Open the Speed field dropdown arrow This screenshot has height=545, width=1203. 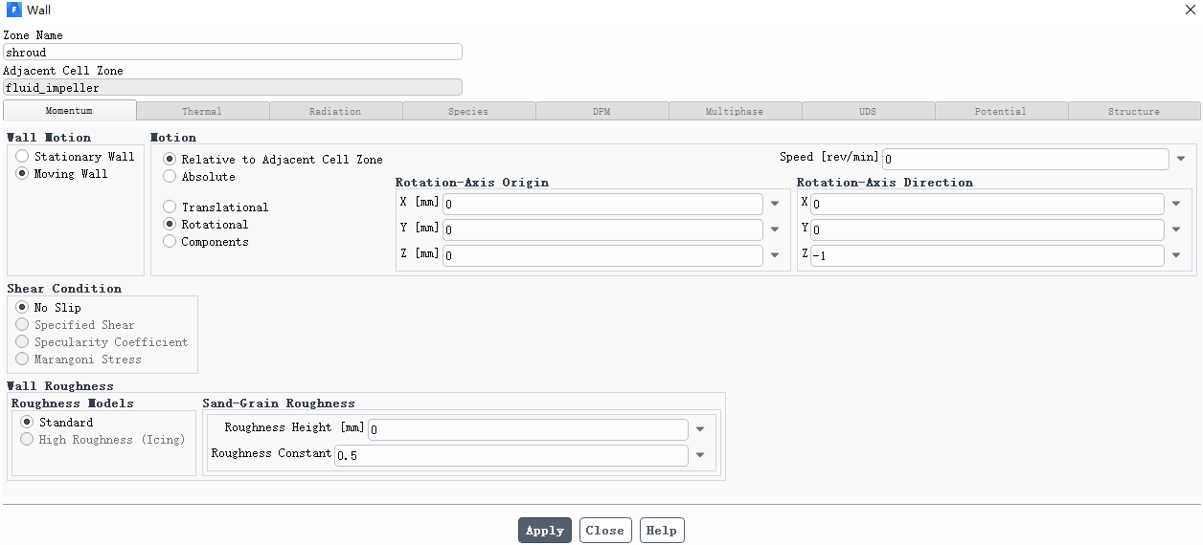point(1181,159)
